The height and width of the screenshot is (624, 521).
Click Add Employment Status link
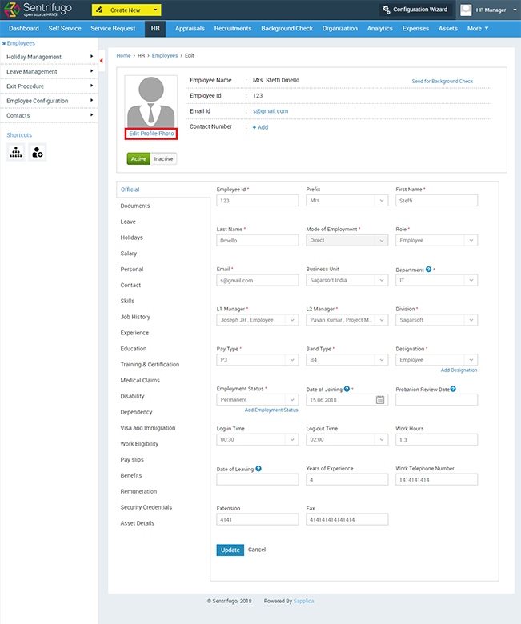tap(271, 410)
